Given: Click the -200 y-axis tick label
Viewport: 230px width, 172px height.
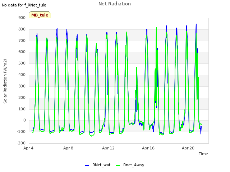Looking at the screenshot, I should pyautogui.click(x=21, y=143).
